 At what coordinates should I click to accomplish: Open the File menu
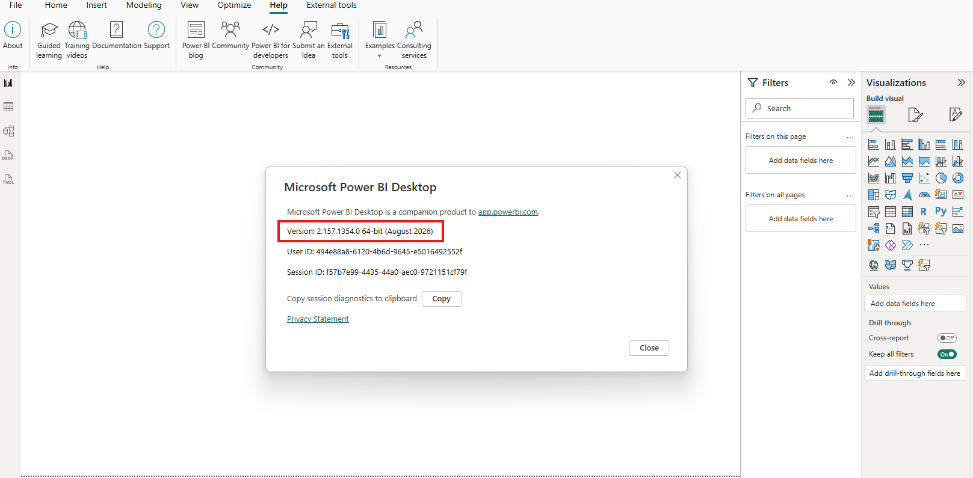tap(16, 5)
